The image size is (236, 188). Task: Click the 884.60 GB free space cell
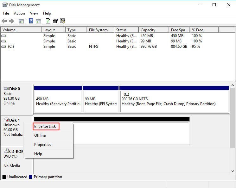coord(179,47)
